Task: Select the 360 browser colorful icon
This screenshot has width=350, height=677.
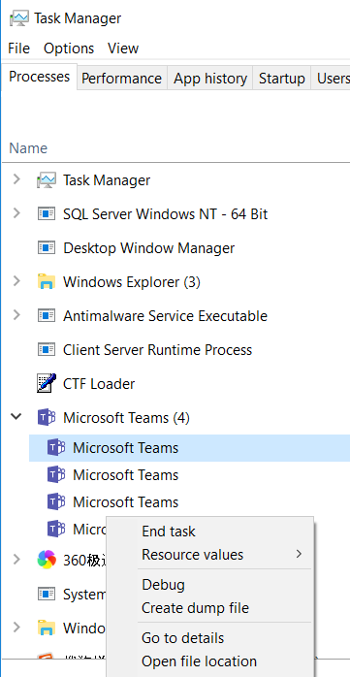Action: [x=47, y=560]
